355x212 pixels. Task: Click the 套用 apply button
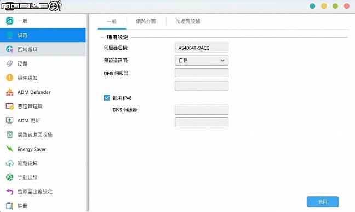tap(323, 202)
